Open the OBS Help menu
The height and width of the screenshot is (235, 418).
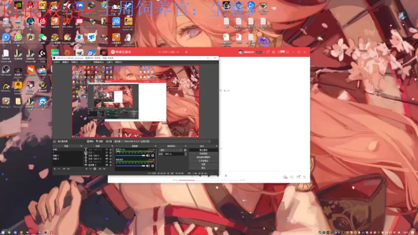119,62
